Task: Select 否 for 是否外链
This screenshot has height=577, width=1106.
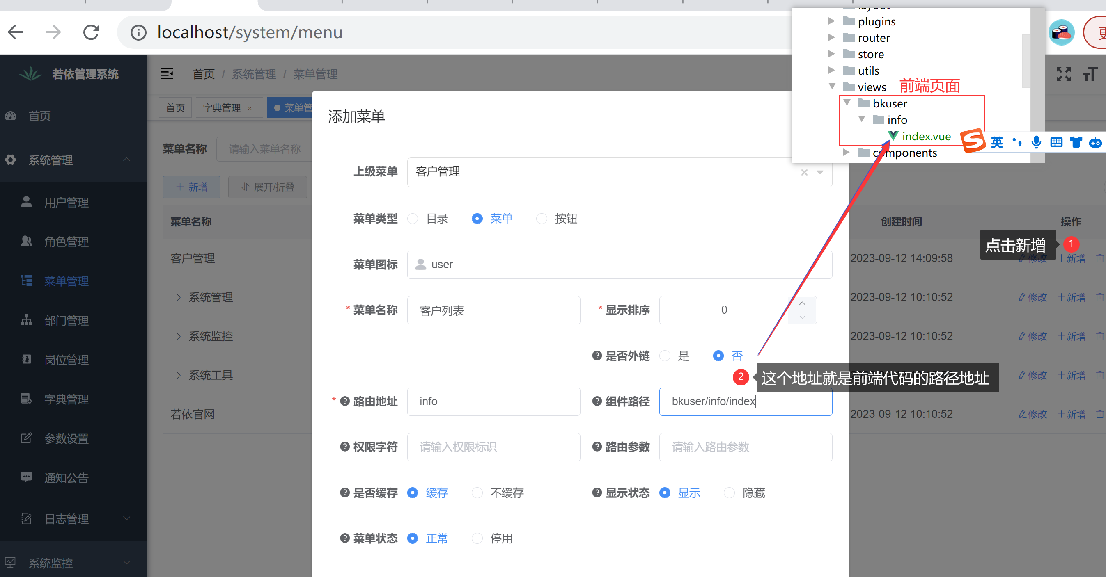Action: pos(718,356)
